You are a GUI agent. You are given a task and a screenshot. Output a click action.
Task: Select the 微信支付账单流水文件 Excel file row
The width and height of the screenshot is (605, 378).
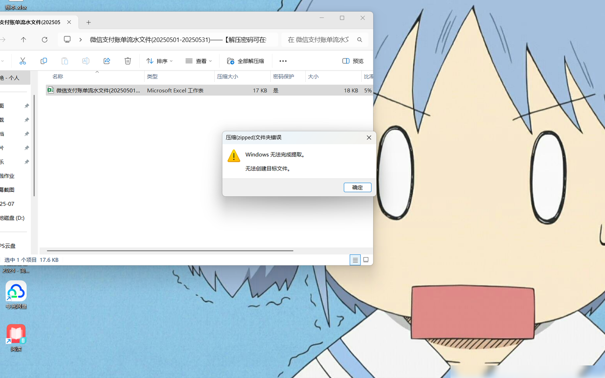coord(209,91)
